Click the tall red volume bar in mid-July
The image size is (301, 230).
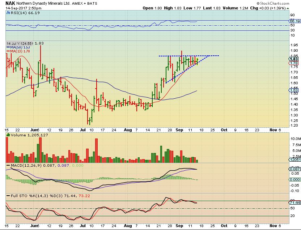click(x=96, y=150)
